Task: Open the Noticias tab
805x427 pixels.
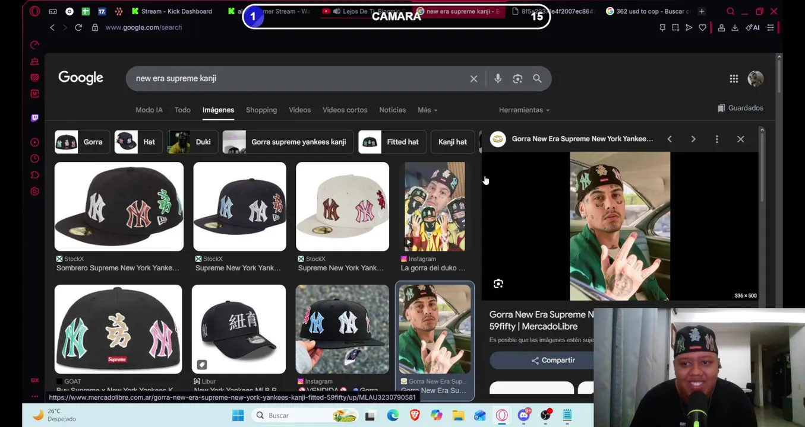Action: (x=392, y=110)
